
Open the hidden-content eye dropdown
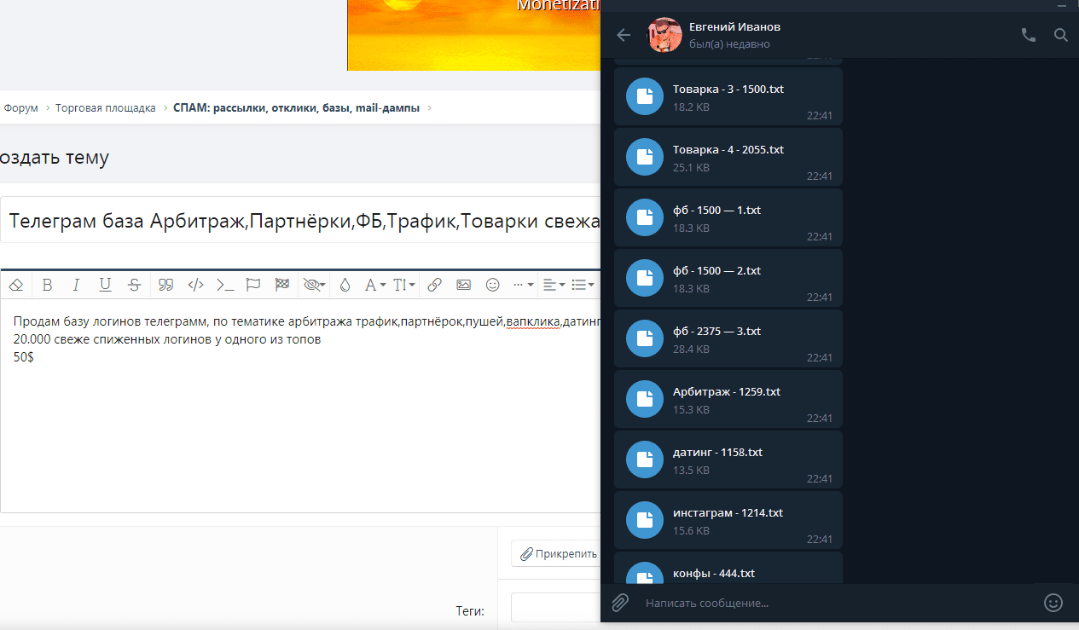click(x=315, y=285)
